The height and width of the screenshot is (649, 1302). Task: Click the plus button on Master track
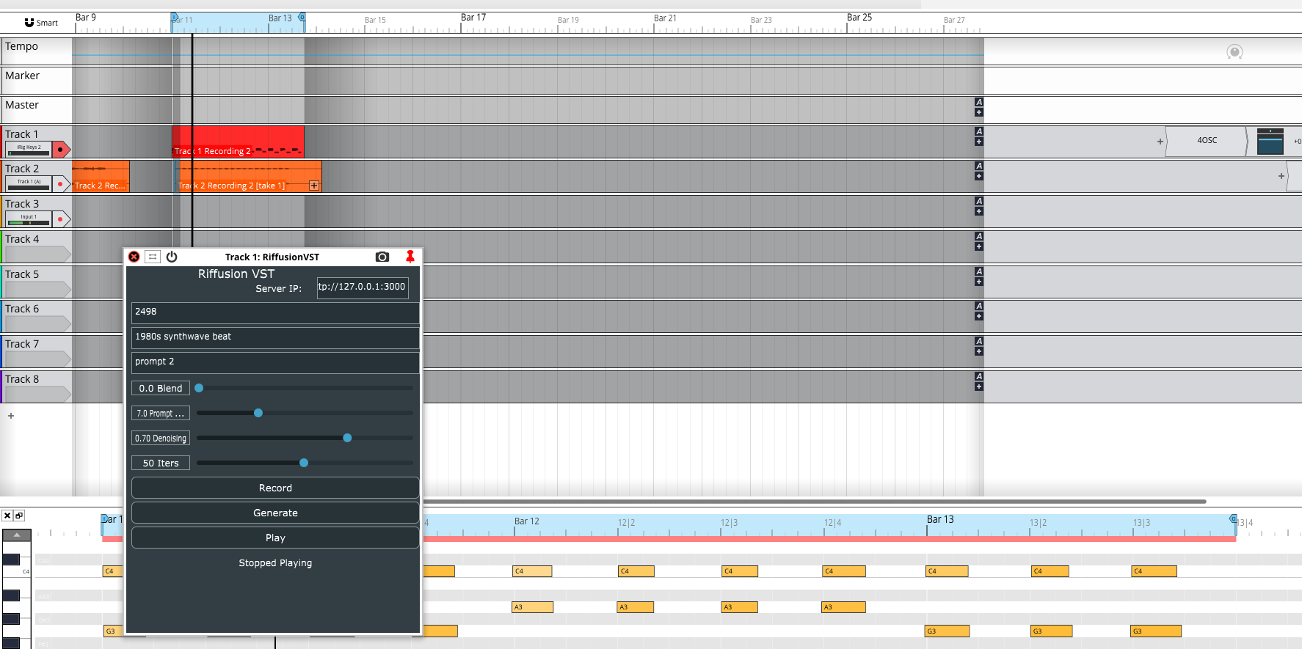(979, 112)
